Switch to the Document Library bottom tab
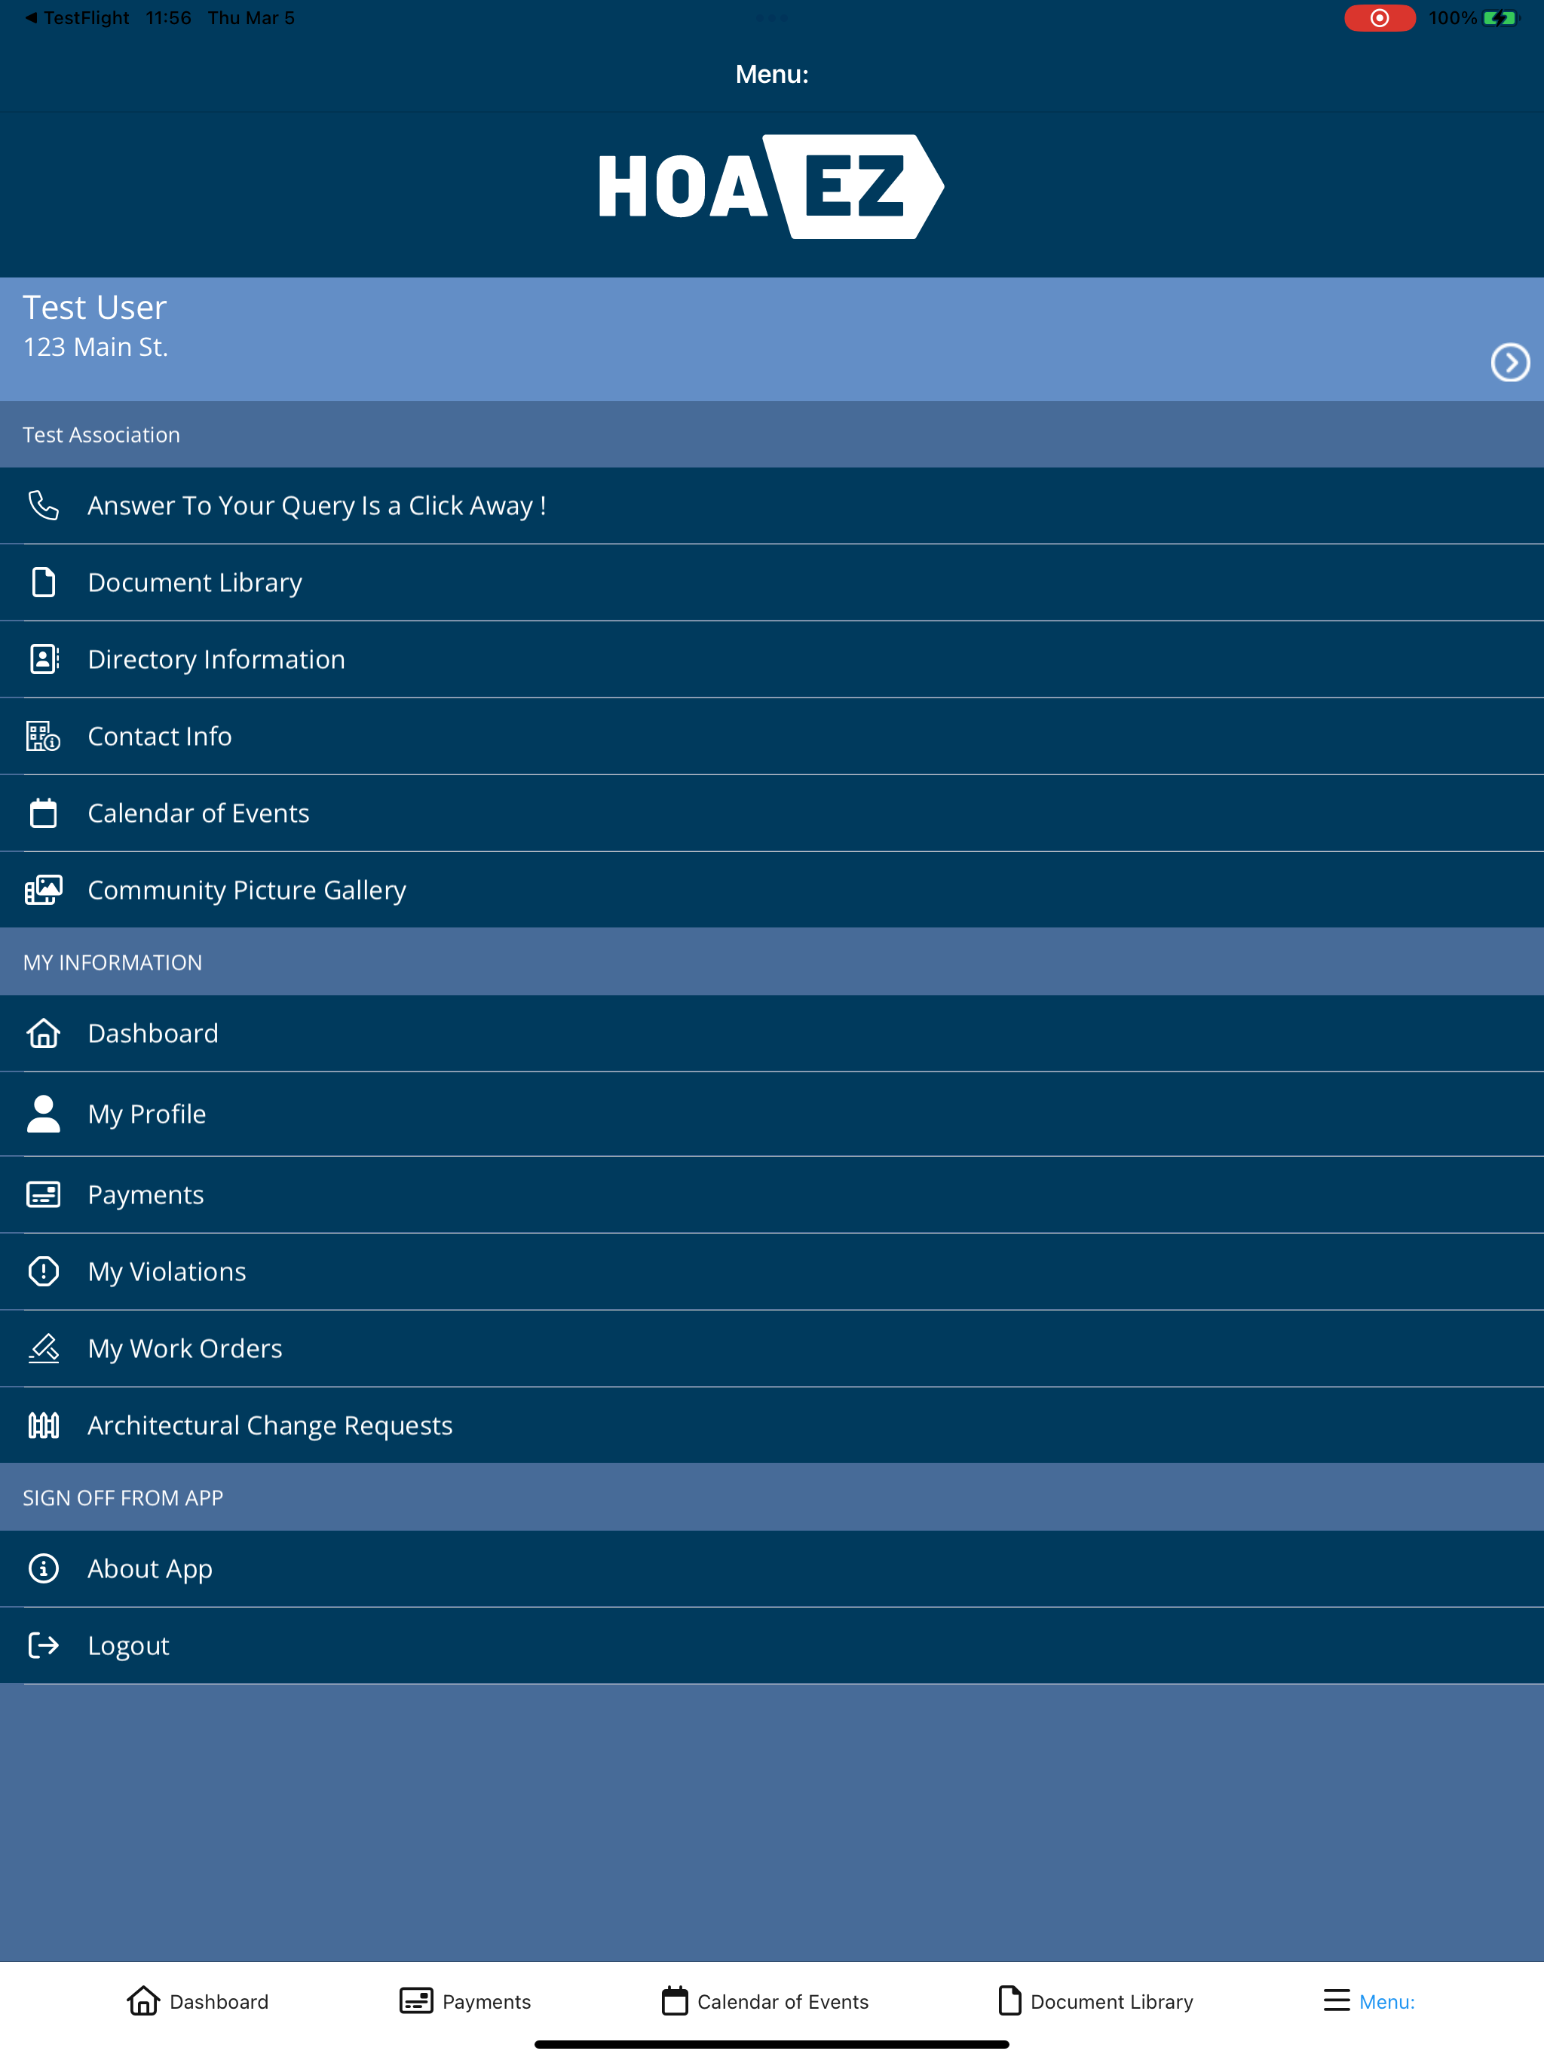1544x2060 pixels. [1095, 2000]
